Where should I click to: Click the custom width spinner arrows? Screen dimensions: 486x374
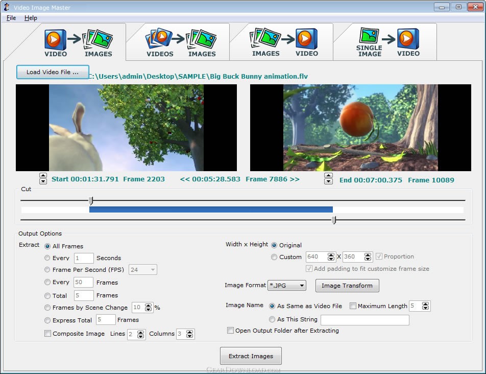(x=331, y=257)
